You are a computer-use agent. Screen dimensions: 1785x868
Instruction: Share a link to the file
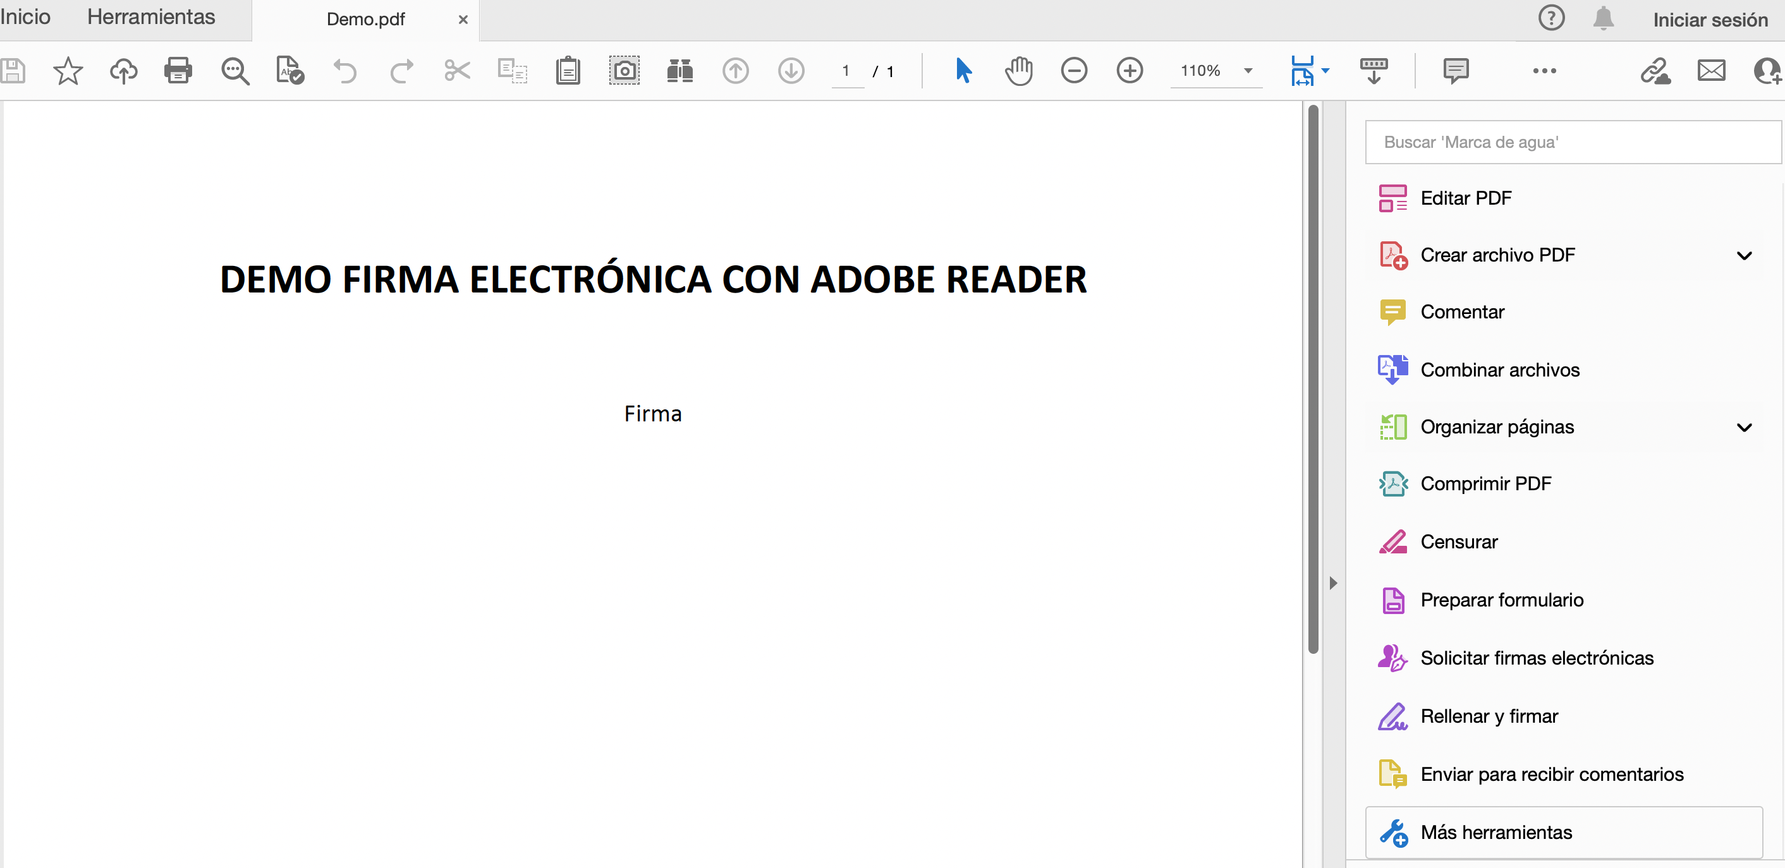[1655, 71]
